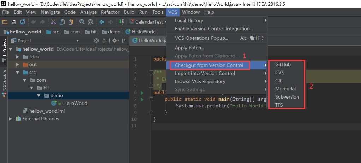Click the blue Back navigation arrow
This screenshot has width=361, height=163.
click(101, 22)
